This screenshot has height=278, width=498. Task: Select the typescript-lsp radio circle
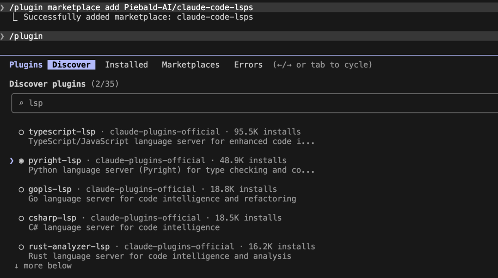pos(21,132)
